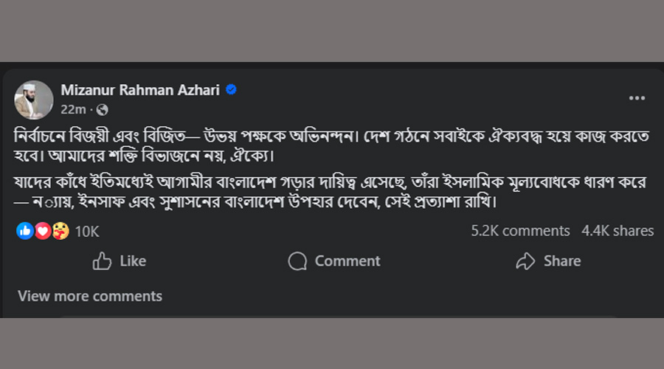View the 4.4K shares list
664x369 pixels.
(x=618, y=231)
